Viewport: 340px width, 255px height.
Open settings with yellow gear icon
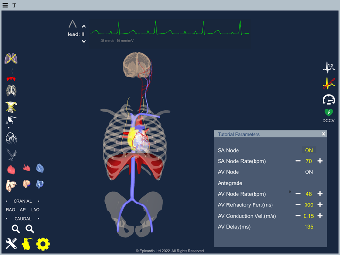(x=43, y=244)
